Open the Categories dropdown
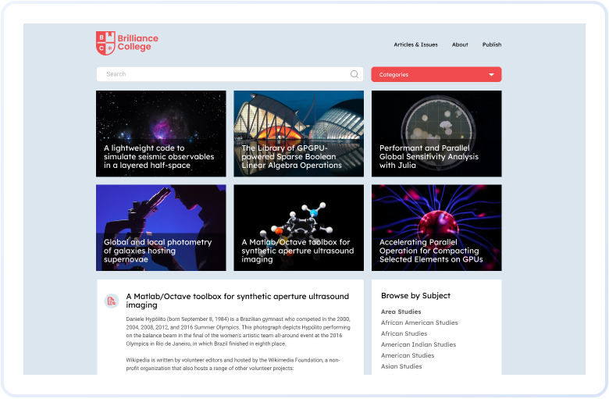The image size is (609, 399). pyautogui.click(x=436, y=75)
